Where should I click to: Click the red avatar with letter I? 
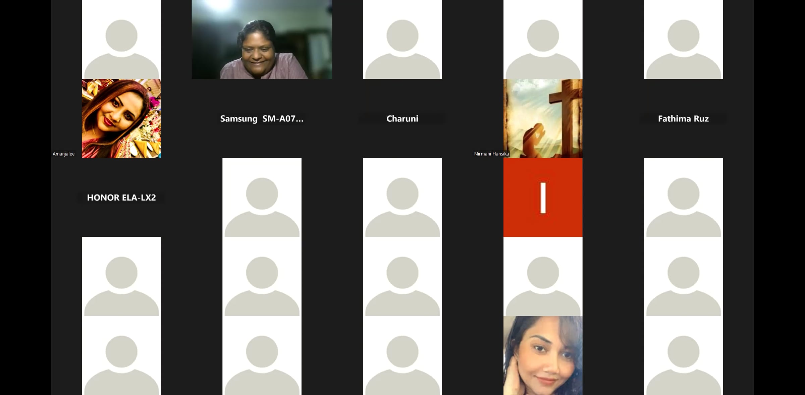[543, 197]
